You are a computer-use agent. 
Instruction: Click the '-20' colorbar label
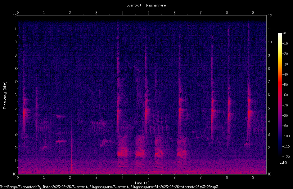pos(285,54)
